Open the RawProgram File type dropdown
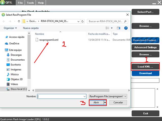Viewport: 162px width, 121px height. click(x=108, y=96)
